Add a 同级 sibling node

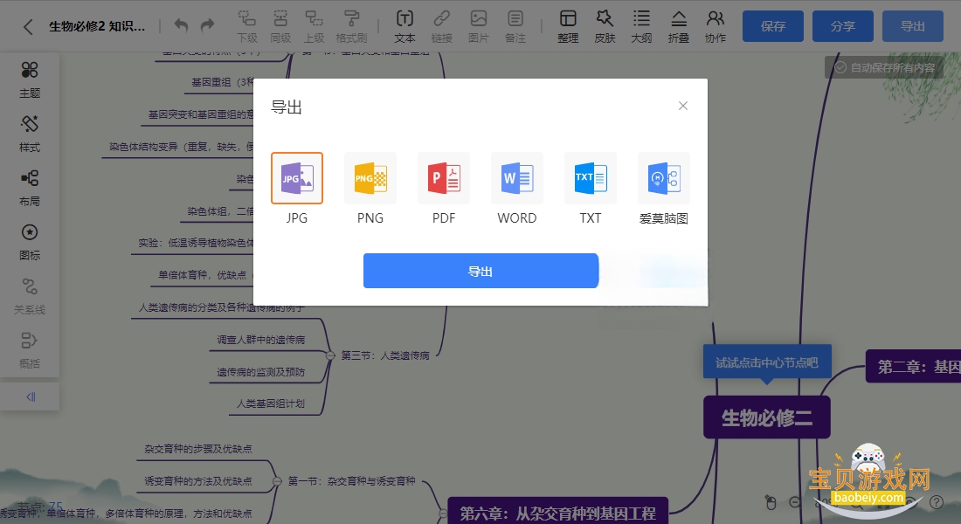(280, 26)
